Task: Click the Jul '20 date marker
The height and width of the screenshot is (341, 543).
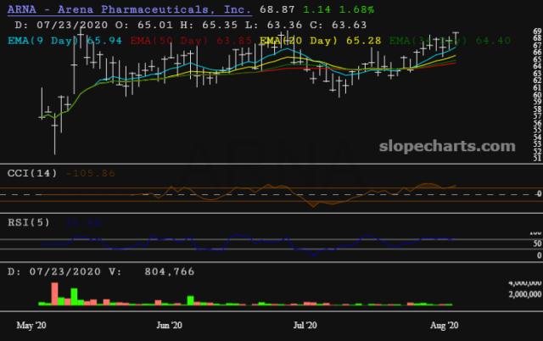Action: [305, 325]
